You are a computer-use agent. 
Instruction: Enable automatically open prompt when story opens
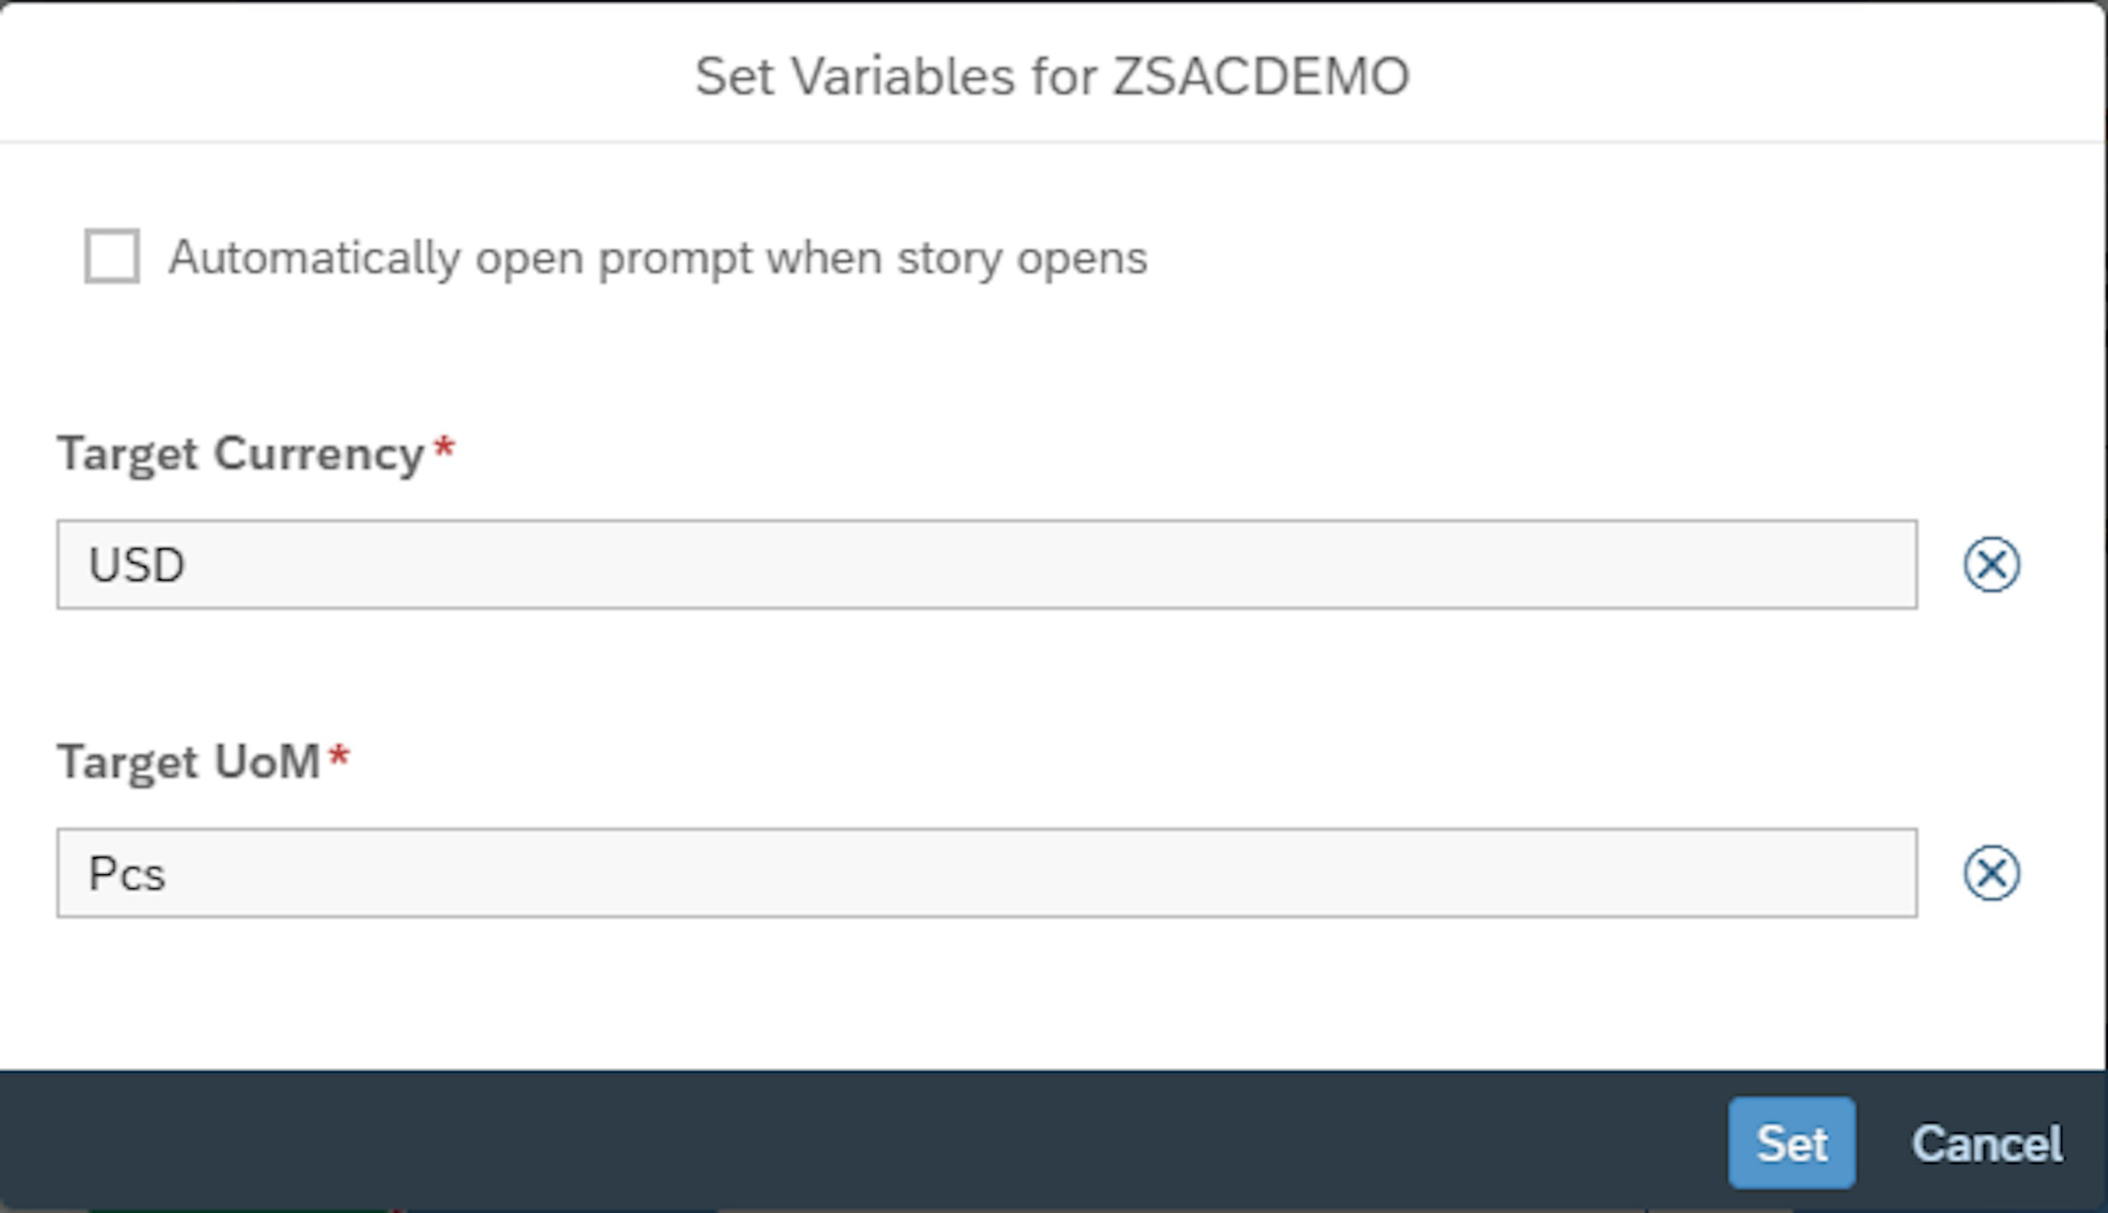point(113,258)
